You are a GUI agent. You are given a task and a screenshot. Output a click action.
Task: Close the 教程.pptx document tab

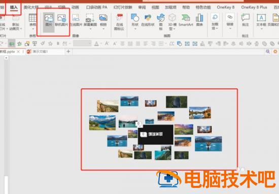pos(18,52)
